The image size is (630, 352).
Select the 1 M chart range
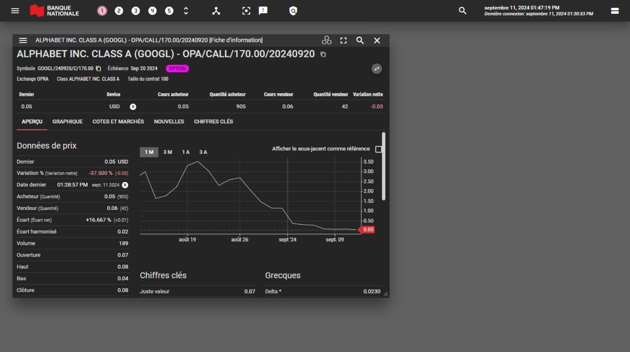click(149, 152)
